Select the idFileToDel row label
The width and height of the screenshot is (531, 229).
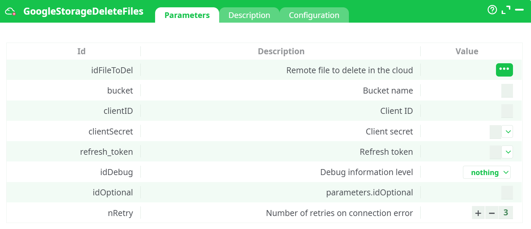click(112, 70)
